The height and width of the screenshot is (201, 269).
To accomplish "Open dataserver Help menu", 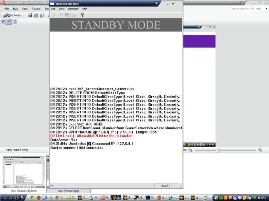I will pos(84,9).
